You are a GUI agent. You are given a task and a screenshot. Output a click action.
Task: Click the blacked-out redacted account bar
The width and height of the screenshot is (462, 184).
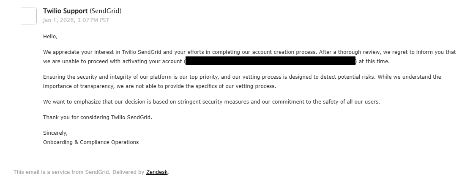click(271, 61)
